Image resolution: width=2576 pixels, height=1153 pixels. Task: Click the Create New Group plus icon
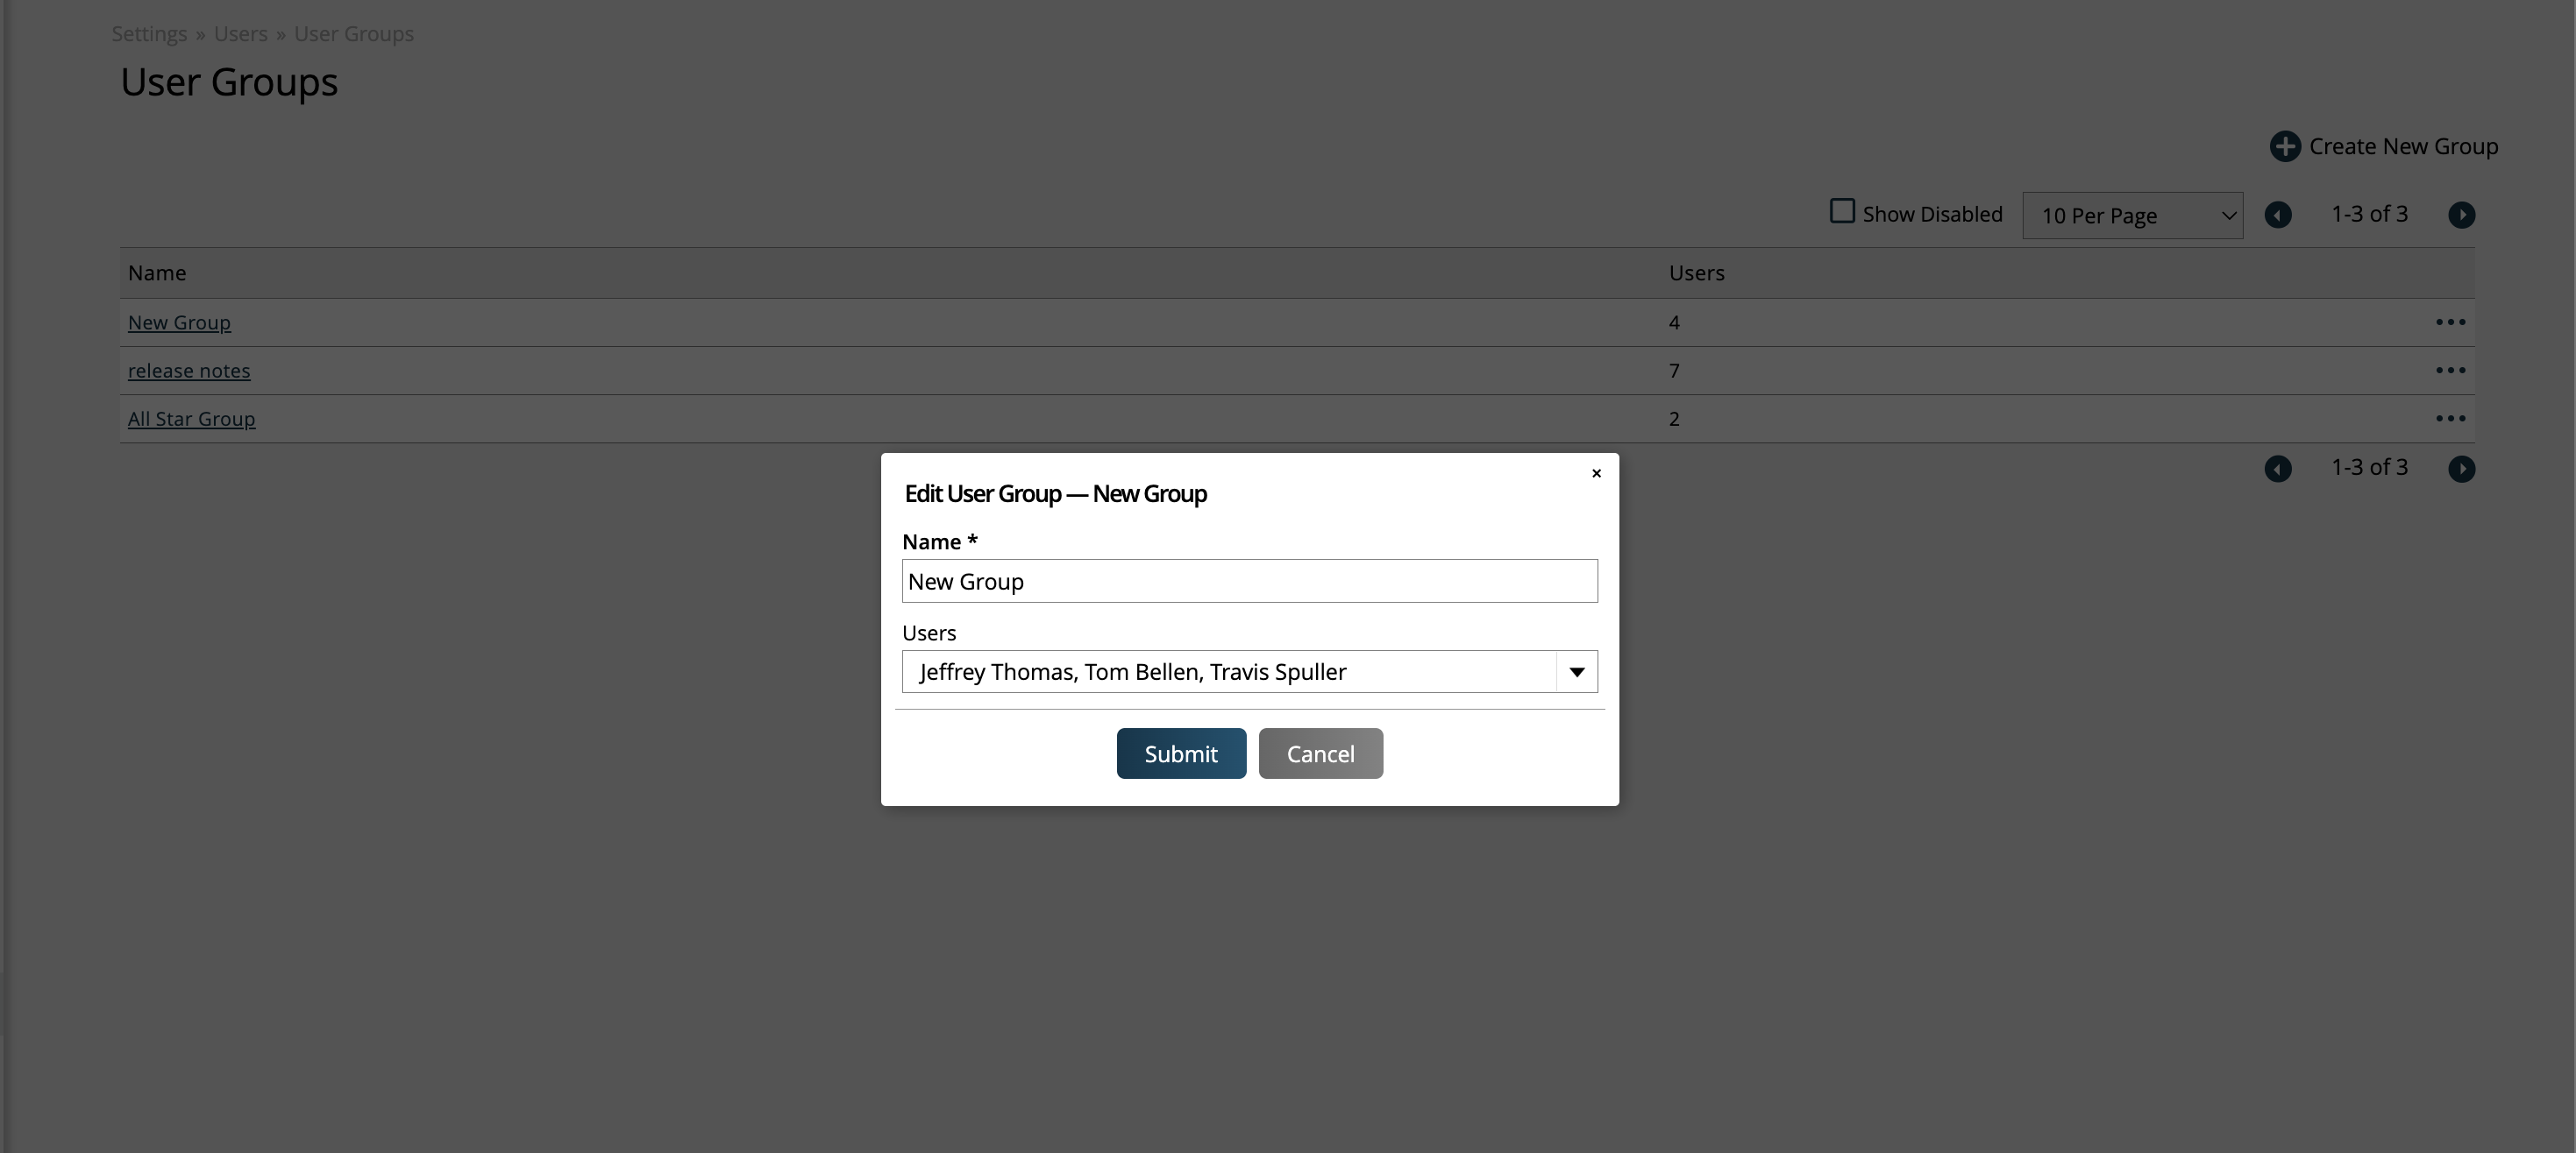pyautogui.click(x=2284, y=147)
